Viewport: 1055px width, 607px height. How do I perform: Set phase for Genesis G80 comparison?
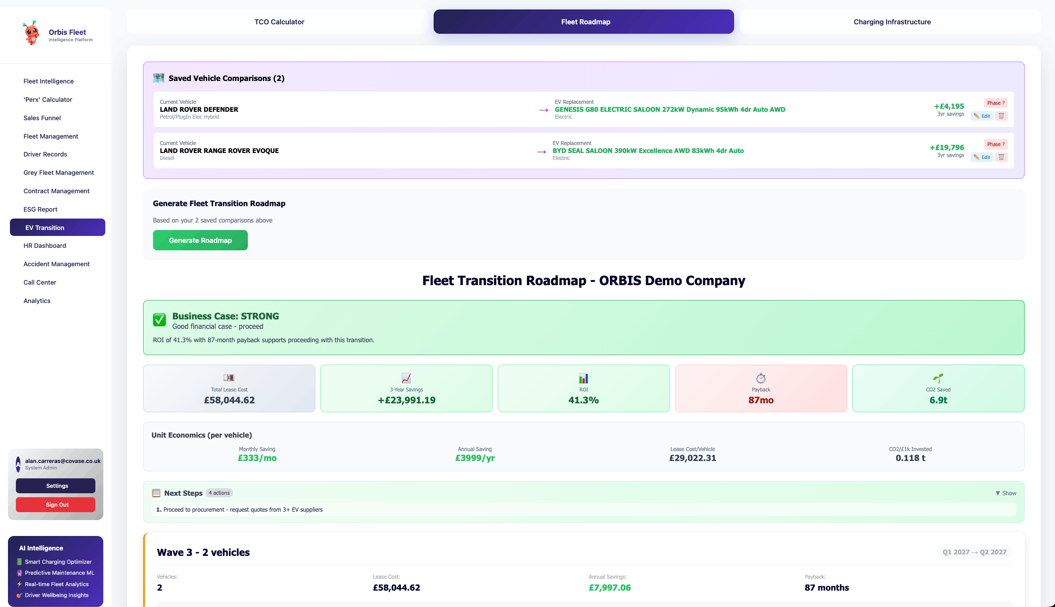pos(995,103)
